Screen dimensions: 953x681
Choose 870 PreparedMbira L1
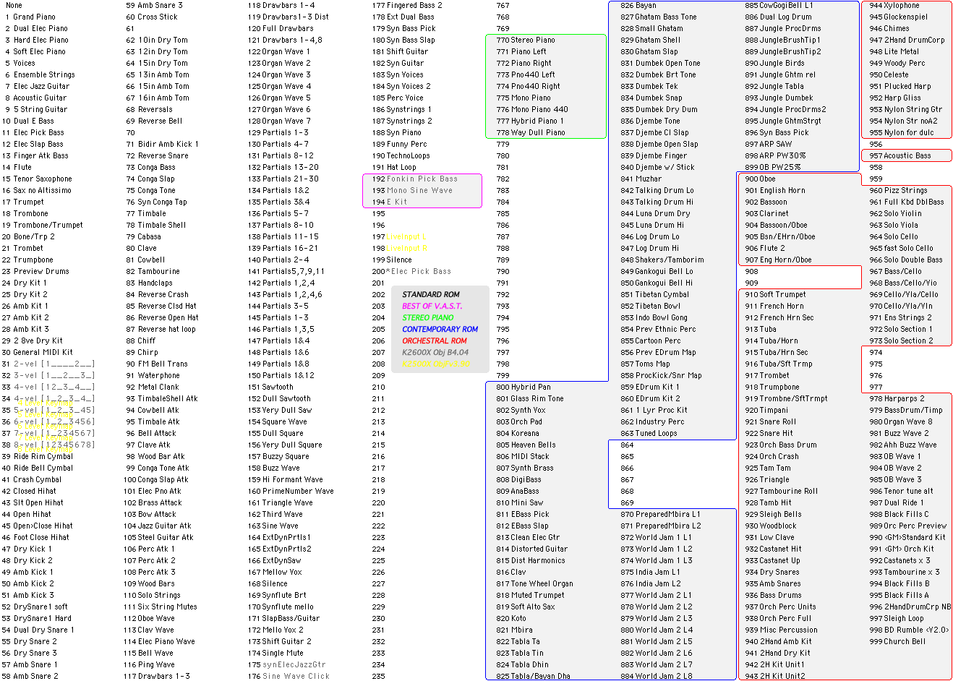[x=661, y=514]
